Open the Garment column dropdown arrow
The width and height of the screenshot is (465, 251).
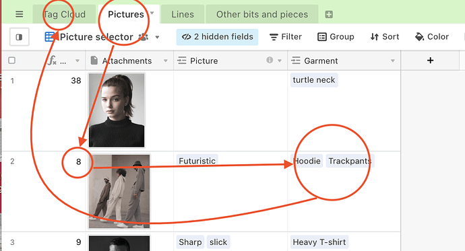(x=393, y=61)
